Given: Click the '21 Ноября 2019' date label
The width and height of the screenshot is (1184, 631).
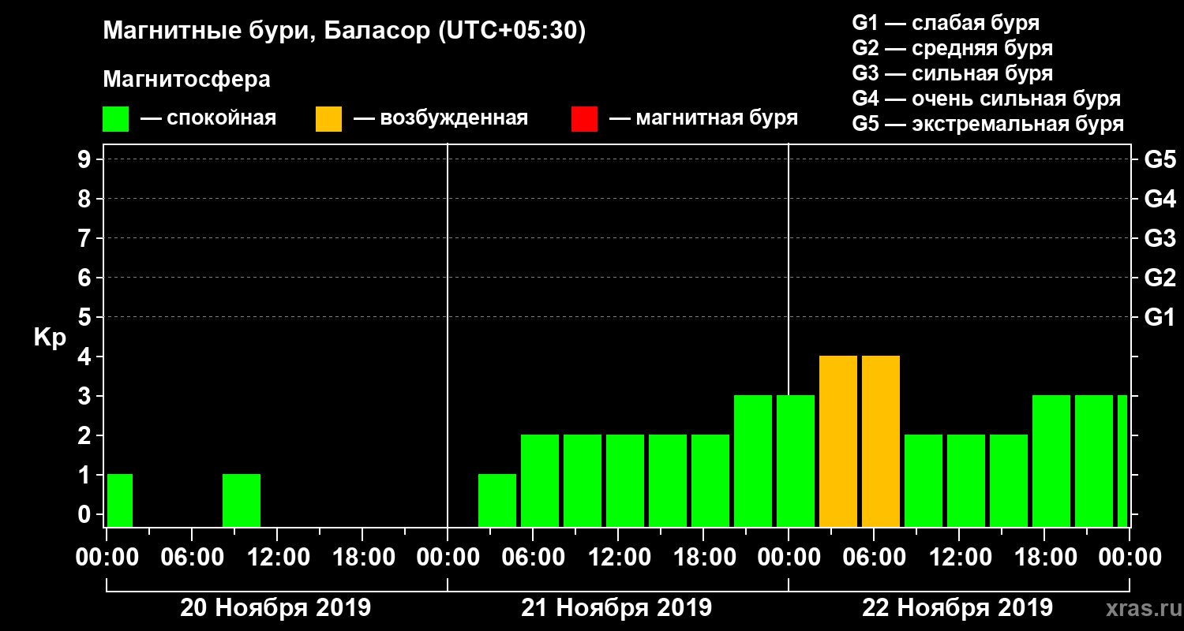Looking at the screenshot, I should [616, 607].
